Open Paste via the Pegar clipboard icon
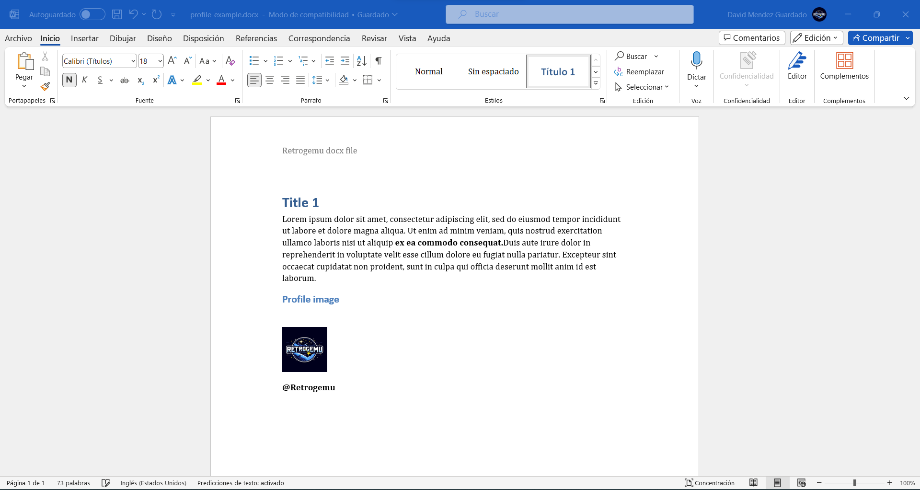The width and height of the screenshot is (920, 490). pos(24,61)
